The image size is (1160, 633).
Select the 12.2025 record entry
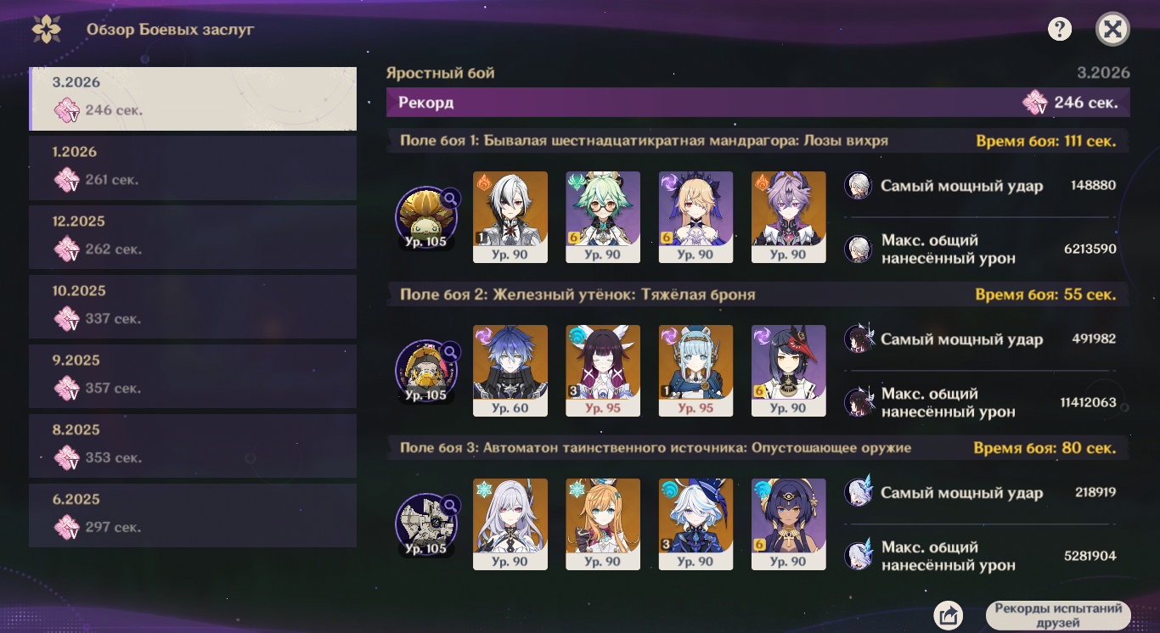tap(193, 237)
